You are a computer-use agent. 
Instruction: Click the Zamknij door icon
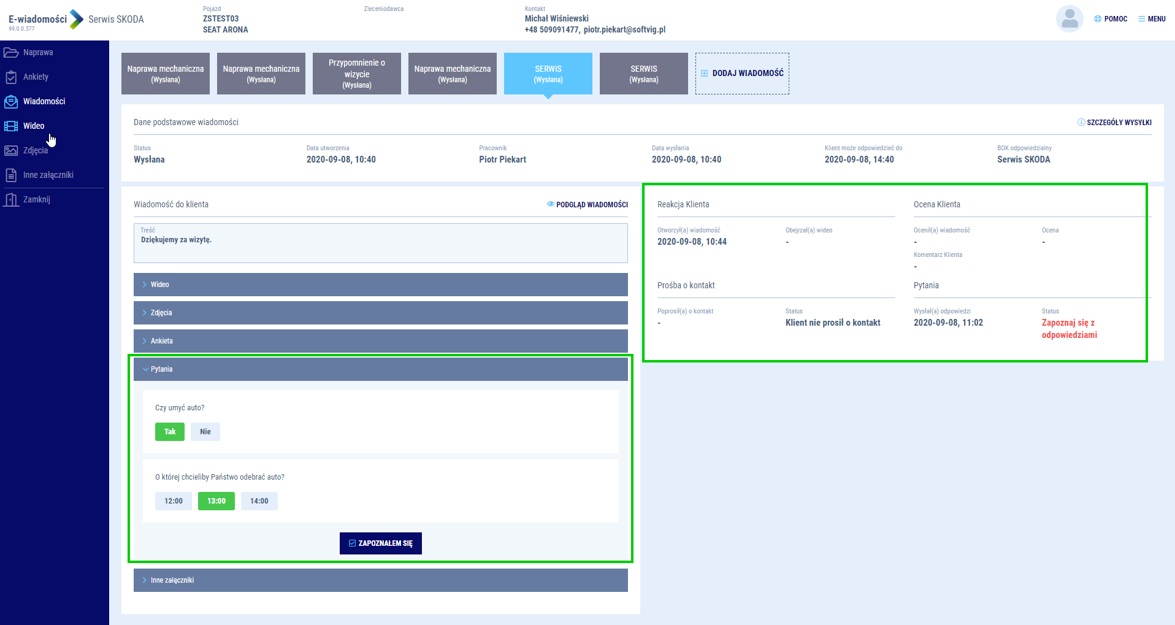tap(11, 200)
